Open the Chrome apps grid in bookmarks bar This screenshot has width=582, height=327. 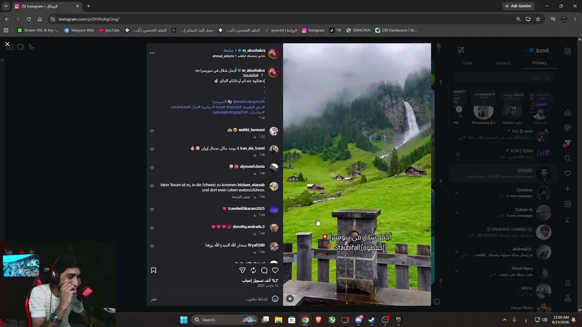[x=6, y=30]
